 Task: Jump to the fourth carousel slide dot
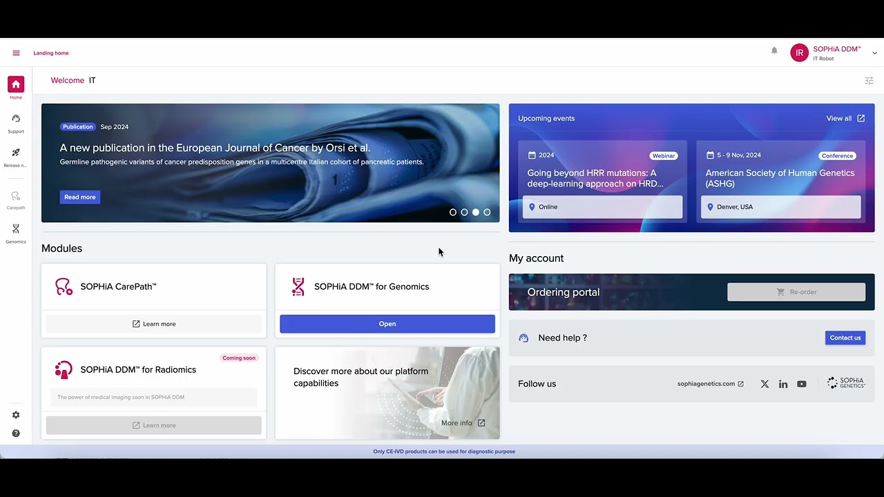487,213
